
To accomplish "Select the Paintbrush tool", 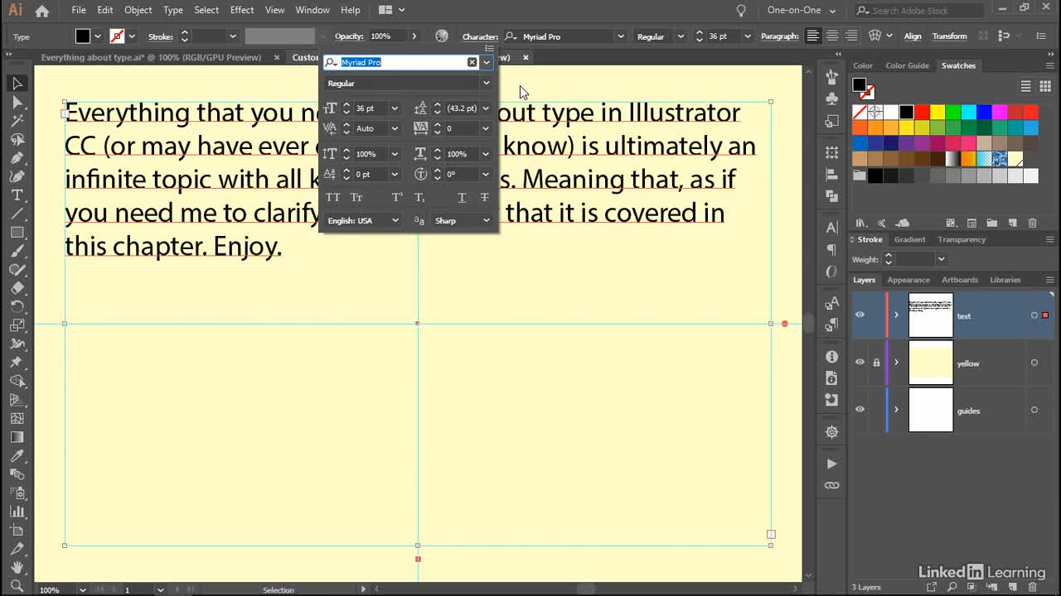I will point(17,251).
